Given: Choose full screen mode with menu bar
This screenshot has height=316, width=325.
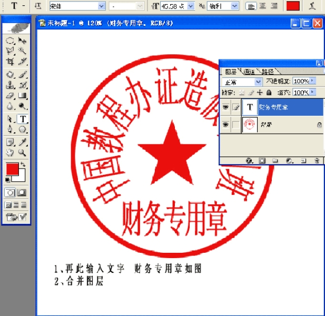Looking at the screenshot, I should (x=16, y=205).
